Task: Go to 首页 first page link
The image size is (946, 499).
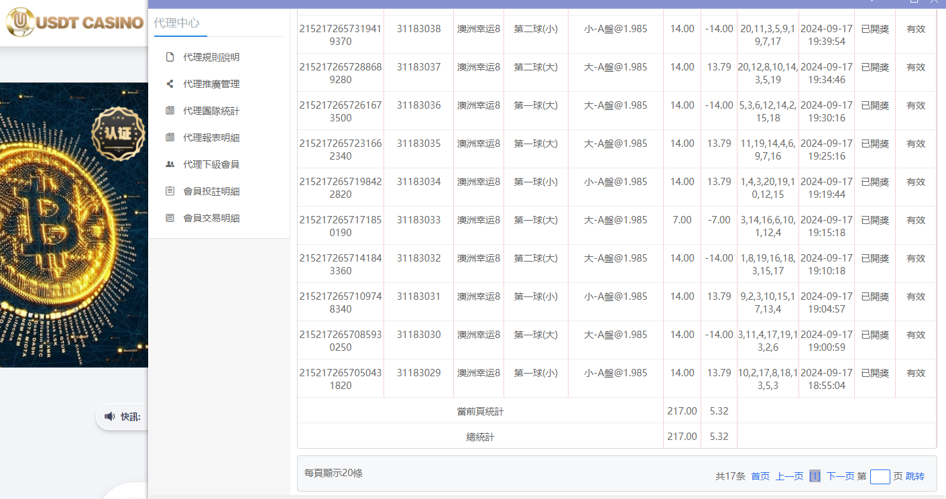Action: [760, 476]
